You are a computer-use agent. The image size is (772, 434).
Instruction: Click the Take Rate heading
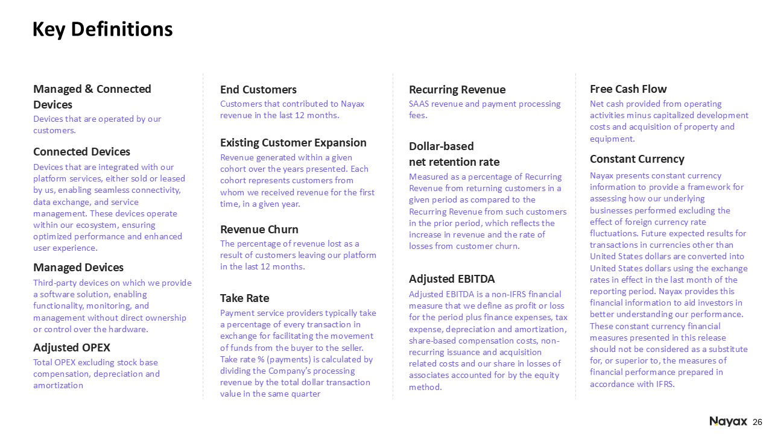click(x=245, y=298)
